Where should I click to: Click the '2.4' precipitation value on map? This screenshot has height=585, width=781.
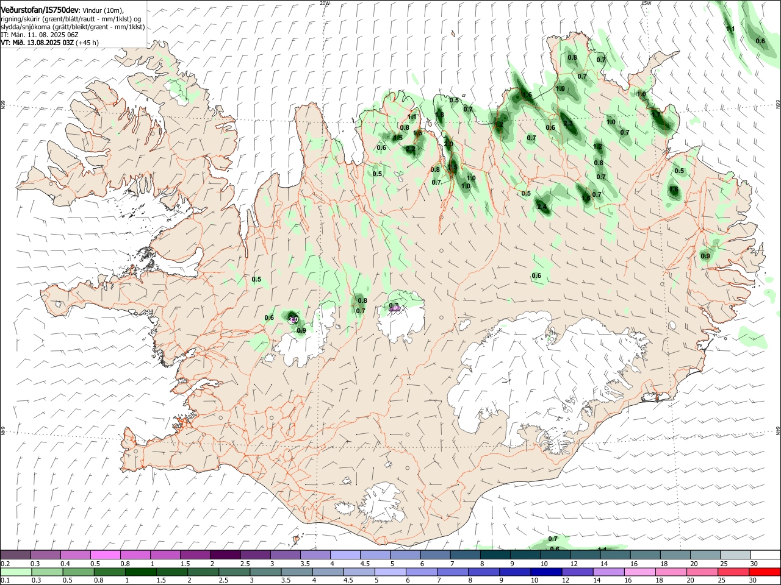pos(542,207)
